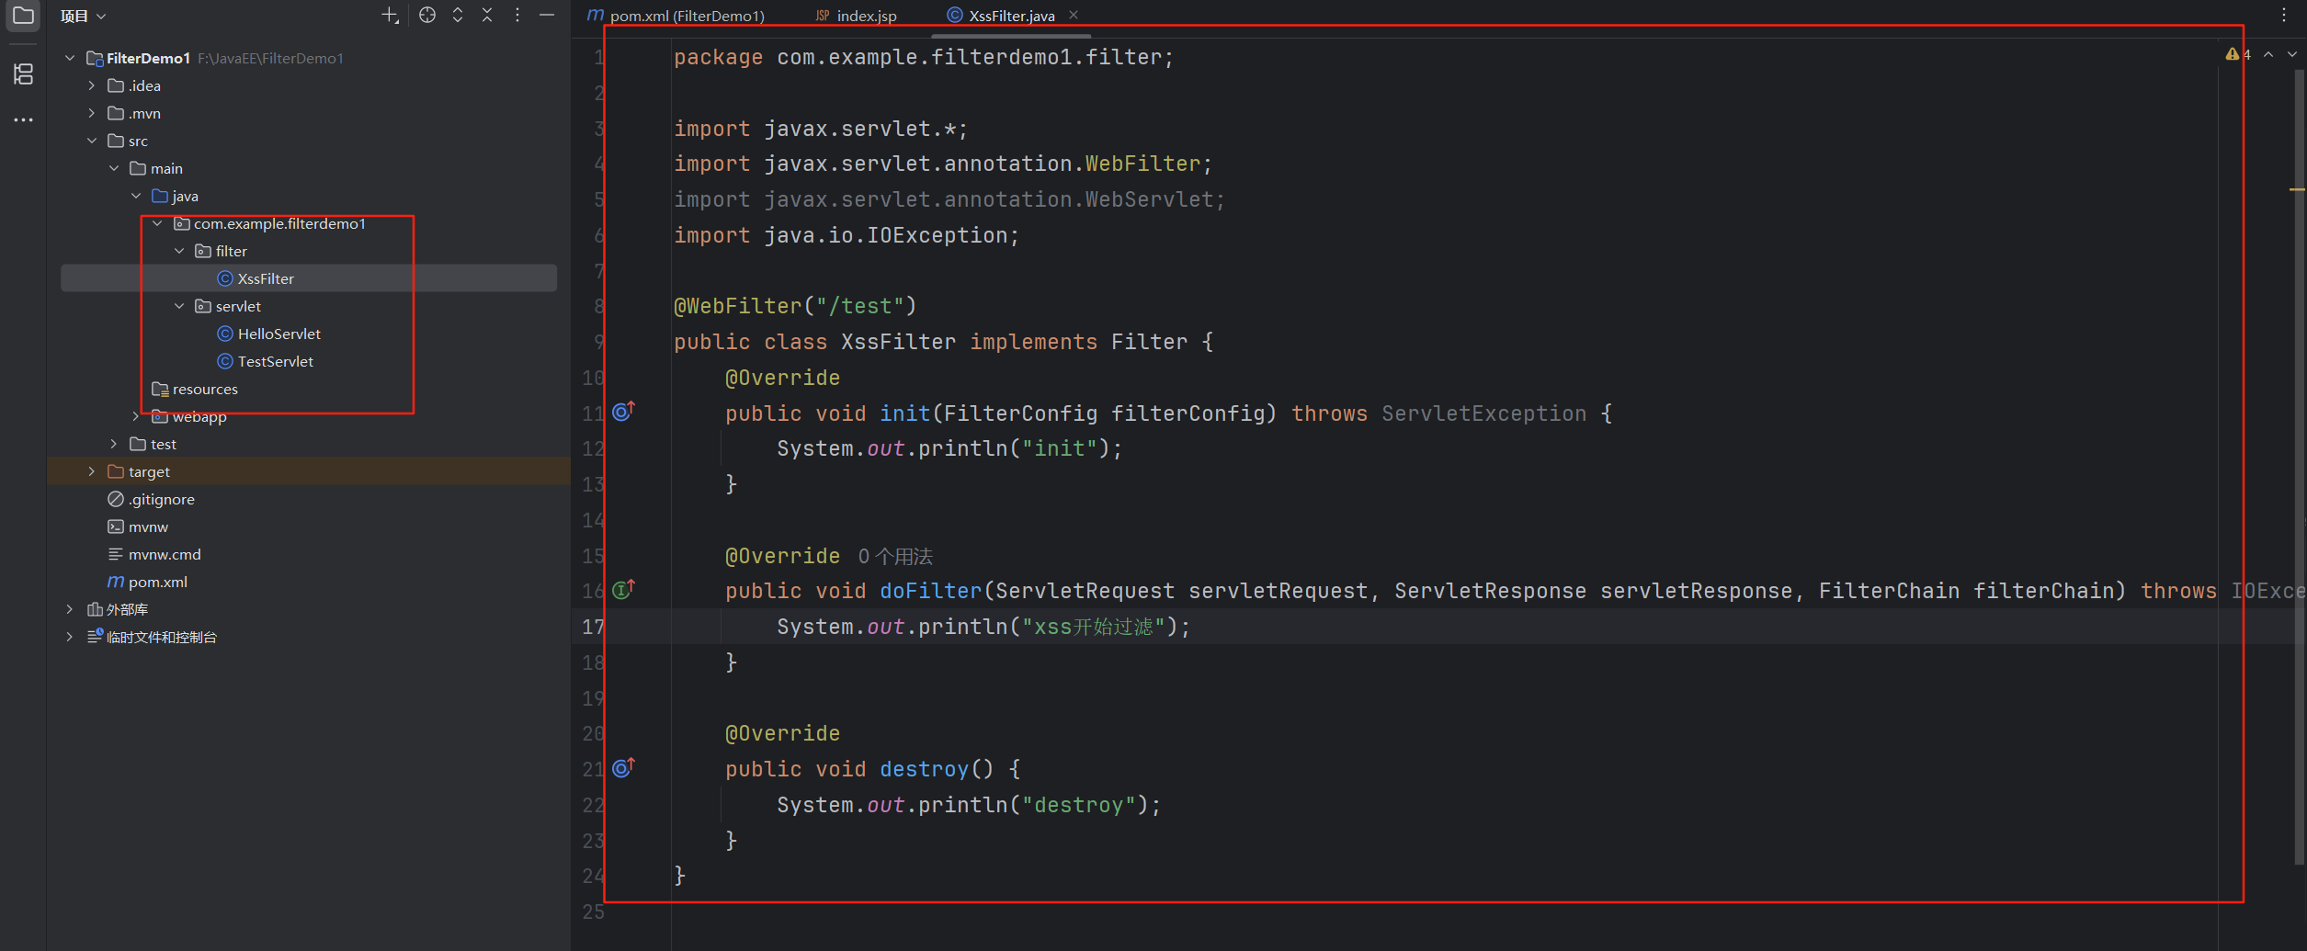Viewport: 2307px width, 951px height.
Task: Open the Structure tool window
Action: [x=23, y=74]
